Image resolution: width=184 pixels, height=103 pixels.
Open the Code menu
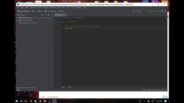pos(40,8)
